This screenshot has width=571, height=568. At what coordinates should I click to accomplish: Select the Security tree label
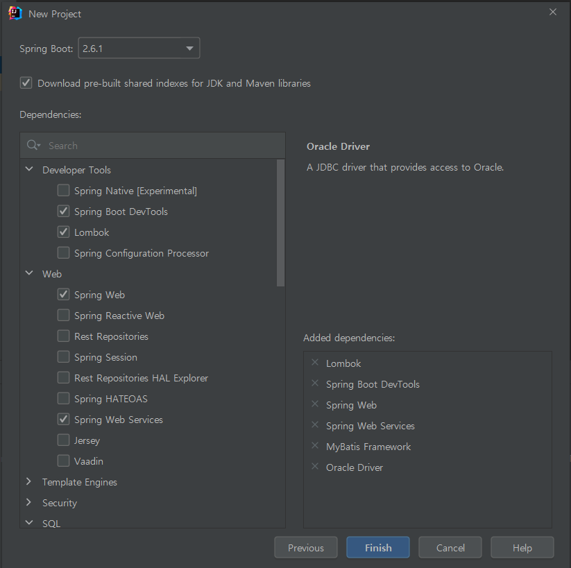pyautogui.click(x=60, y=503)
